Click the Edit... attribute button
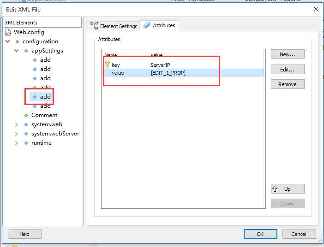The height and width of the screenshot is (247, 324). click(x=288, y=70)
